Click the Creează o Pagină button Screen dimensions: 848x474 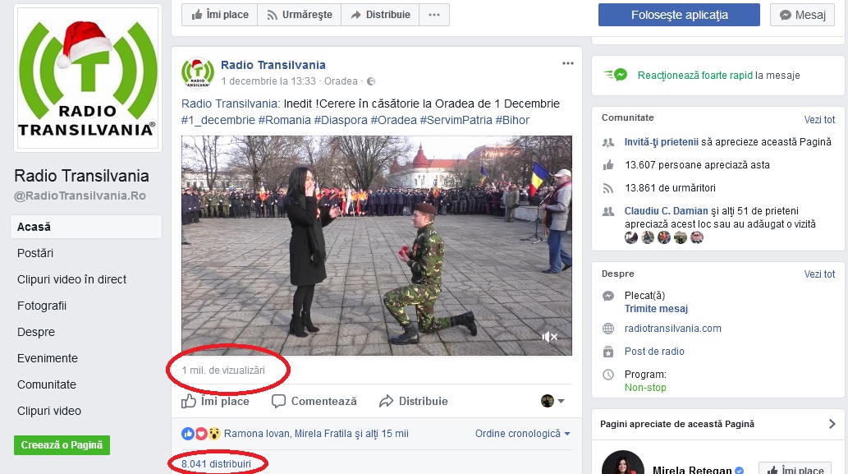click(62, 444)
